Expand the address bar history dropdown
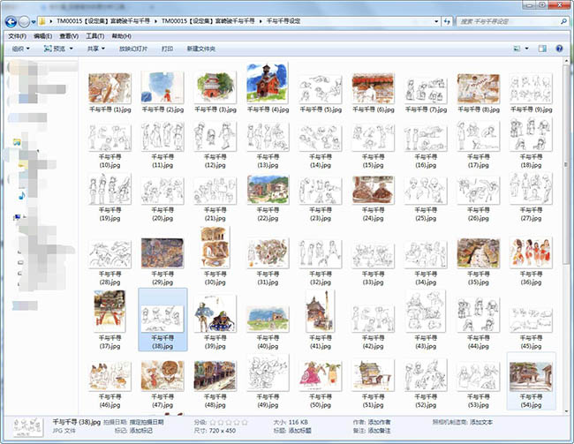574x444 pixels. tap(436, 21)
